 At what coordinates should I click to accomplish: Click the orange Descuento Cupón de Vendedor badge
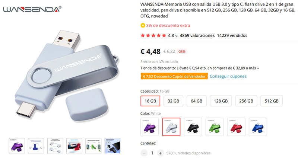coord(174,76)
